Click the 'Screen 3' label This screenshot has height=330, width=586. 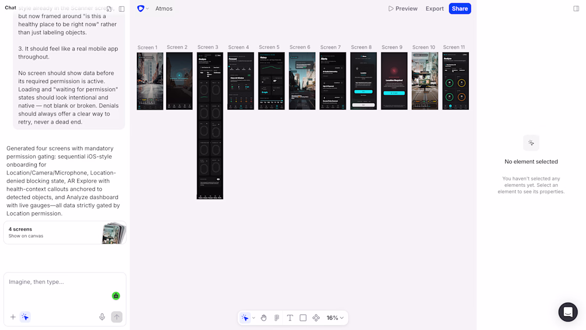pyautogui.click(x=208, y=47)
